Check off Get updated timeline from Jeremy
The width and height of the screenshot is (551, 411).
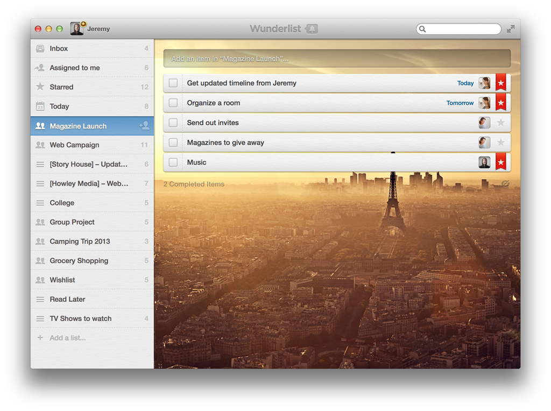coord(173,83)
